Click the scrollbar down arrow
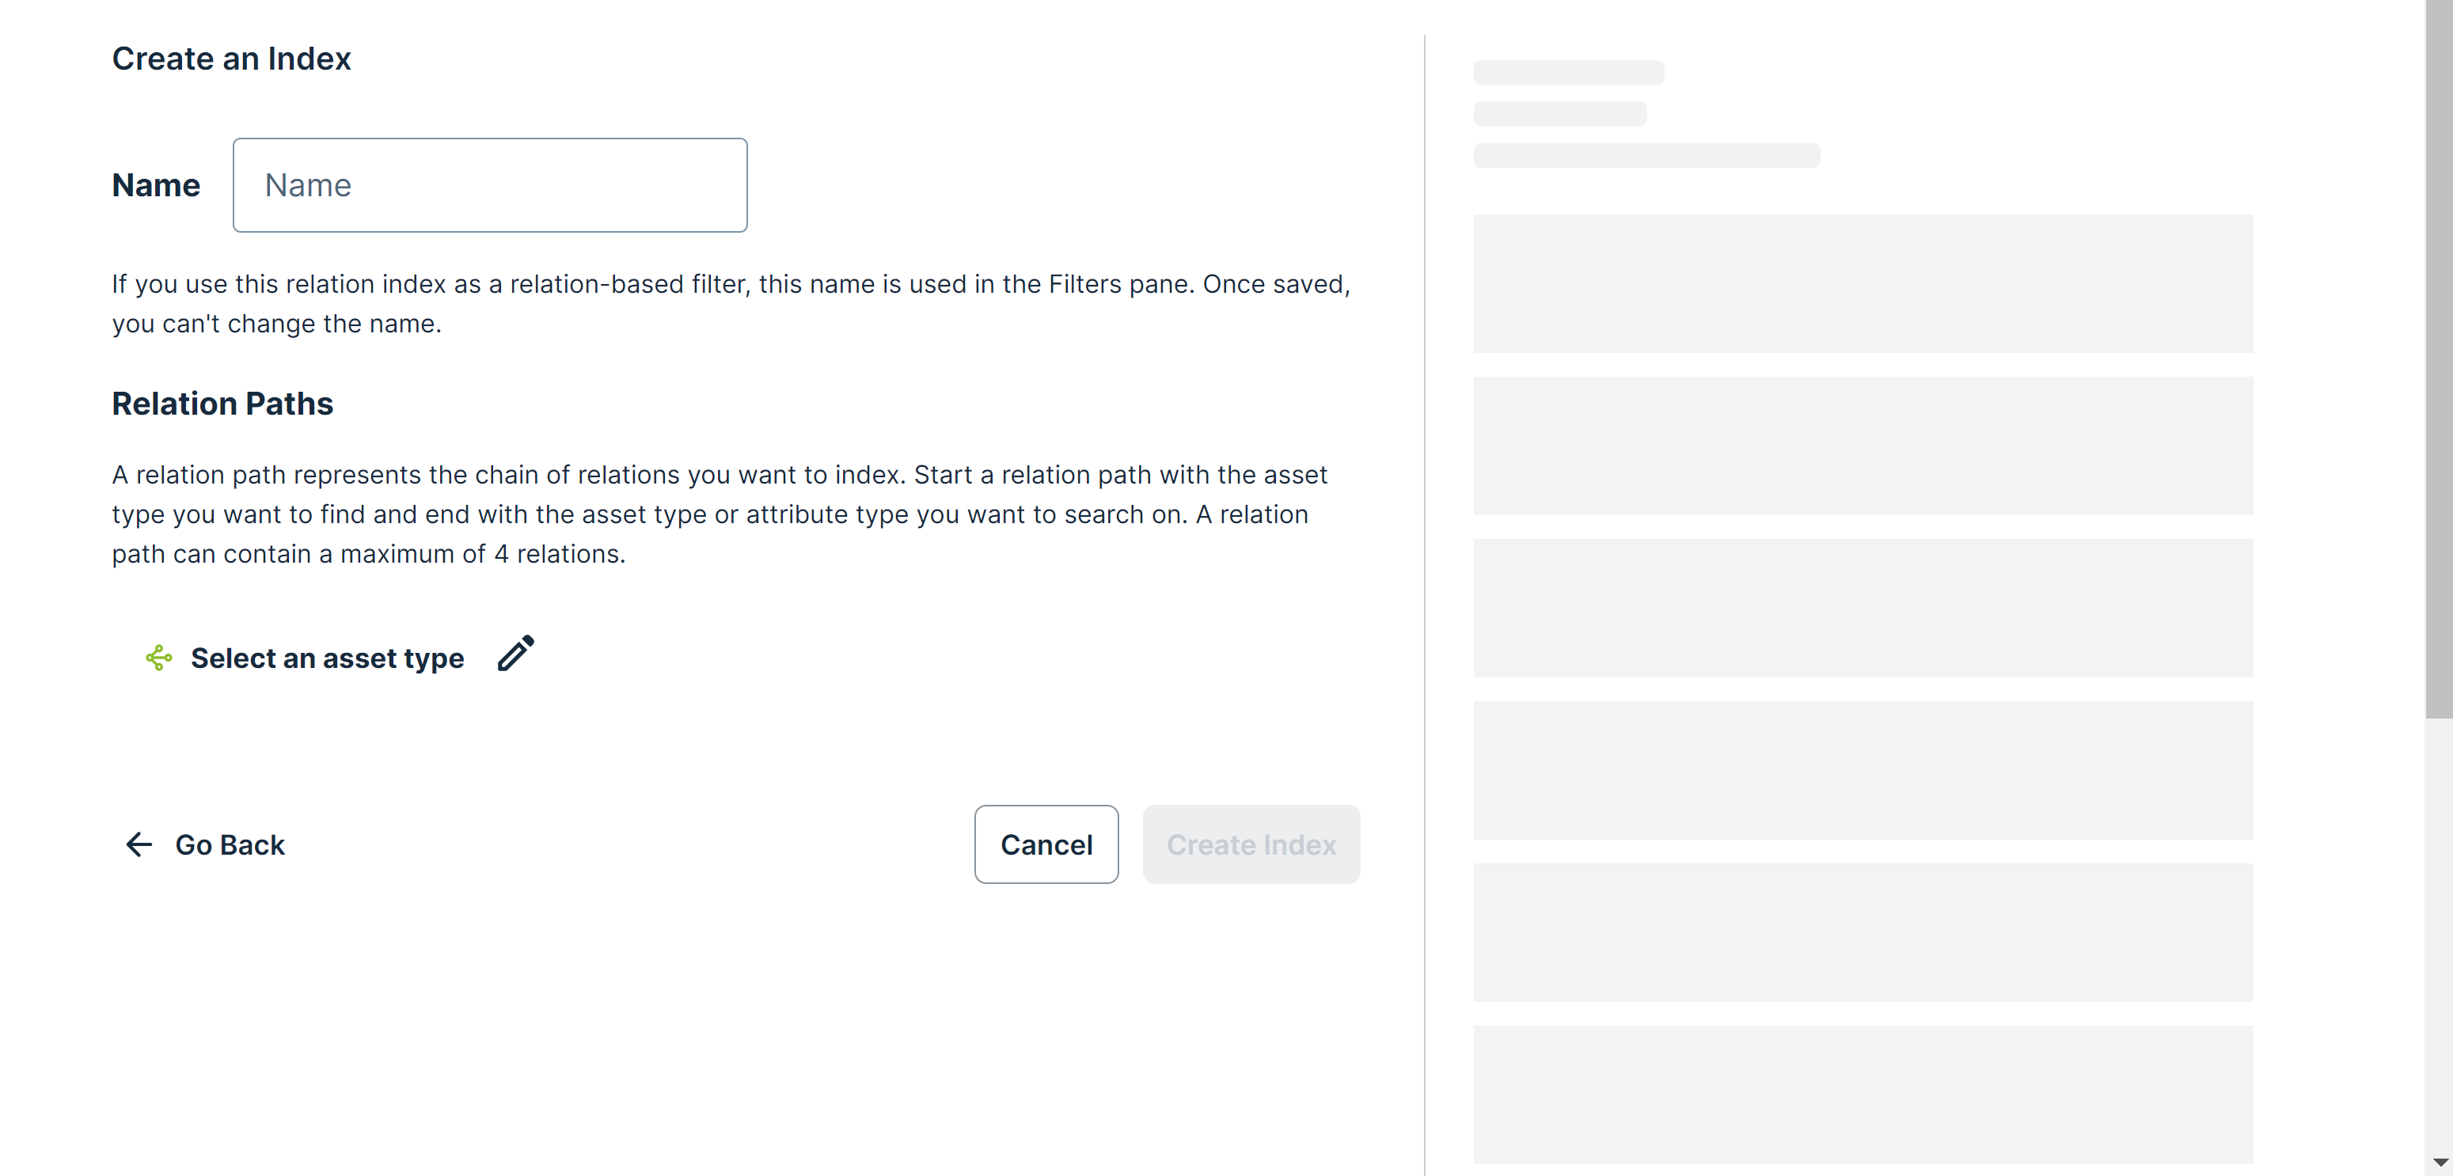This screenshot has width=2453, height=1176. [2439, 1162]
